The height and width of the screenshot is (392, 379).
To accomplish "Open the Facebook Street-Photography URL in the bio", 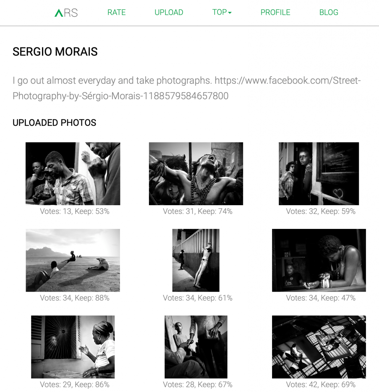I will click(186, 88).
